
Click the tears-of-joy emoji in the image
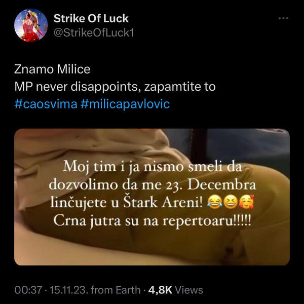(214, 203)
